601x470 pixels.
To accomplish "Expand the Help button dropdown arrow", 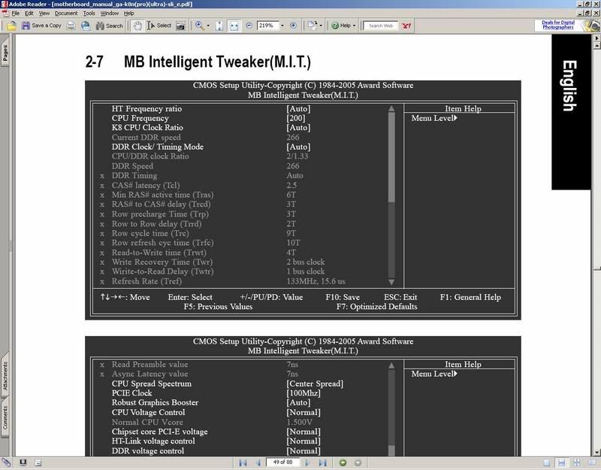I will pyautogui.click(x=354, y=26).
